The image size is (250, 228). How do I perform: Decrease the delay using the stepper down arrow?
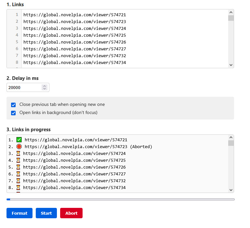[45, 89]
